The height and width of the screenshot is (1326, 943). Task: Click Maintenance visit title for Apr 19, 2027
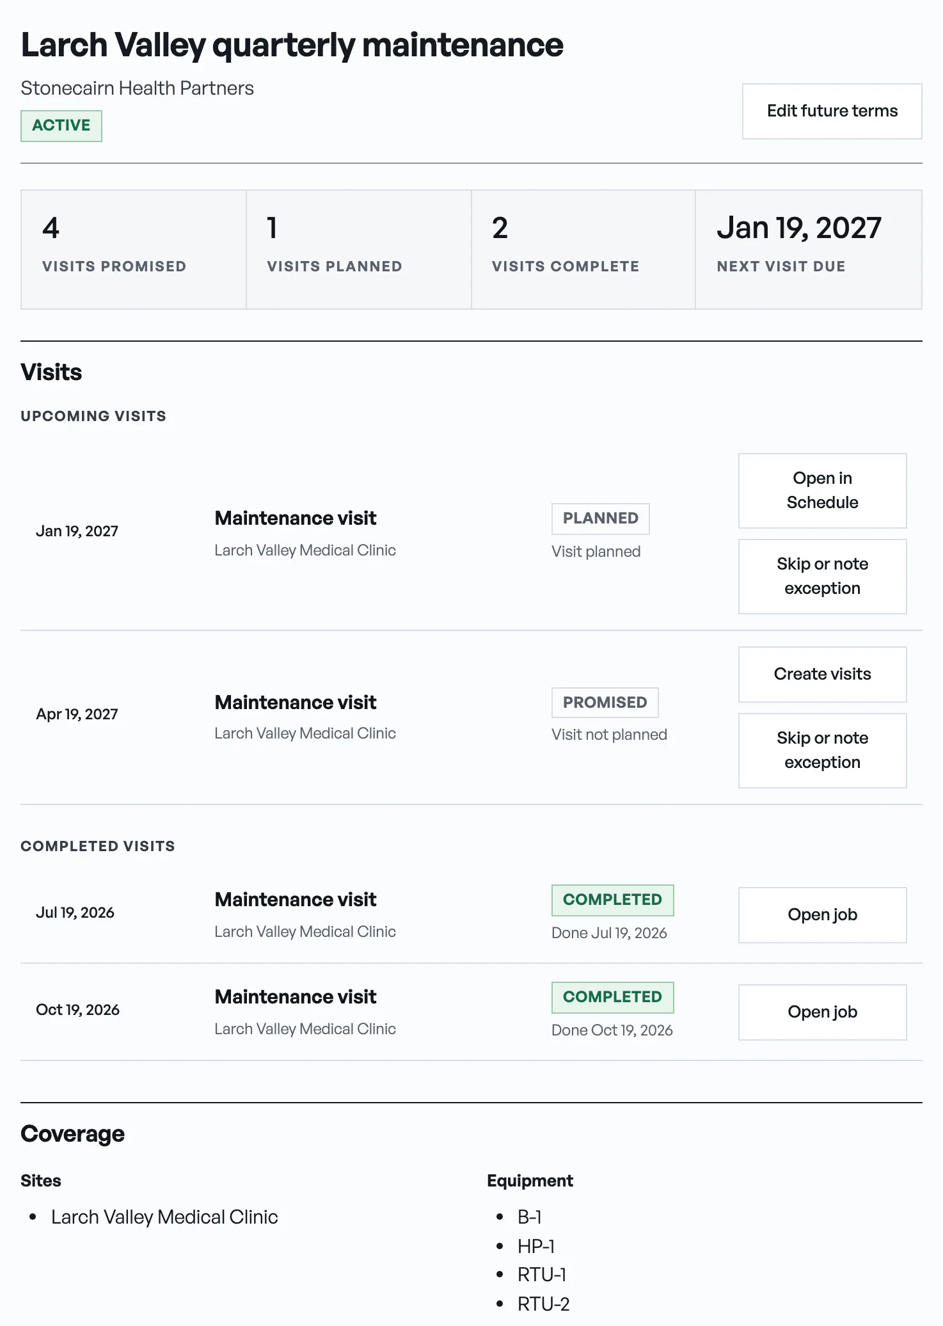tap(296, 703)
